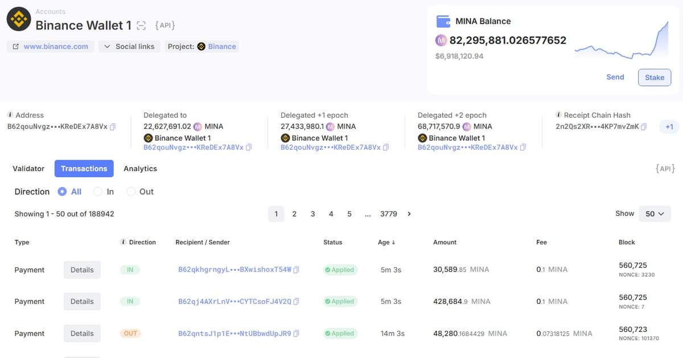Viewport: 683px width, 358px height.
Task: Click the Send button
Action: 615,77
